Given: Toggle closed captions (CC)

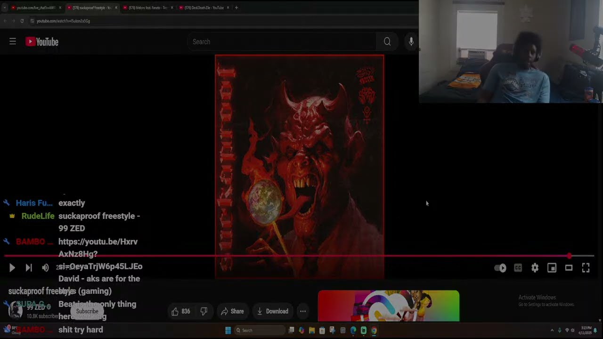Looking at the screenshot, I should pos(518,268).
